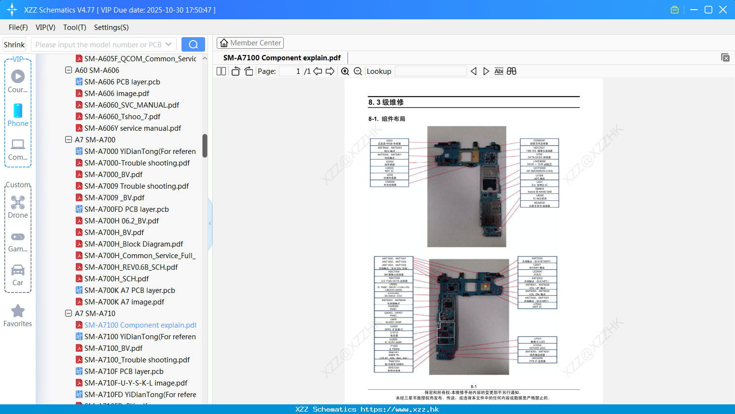
Task: Find next lookup result triangle
Action: (486, 71)
